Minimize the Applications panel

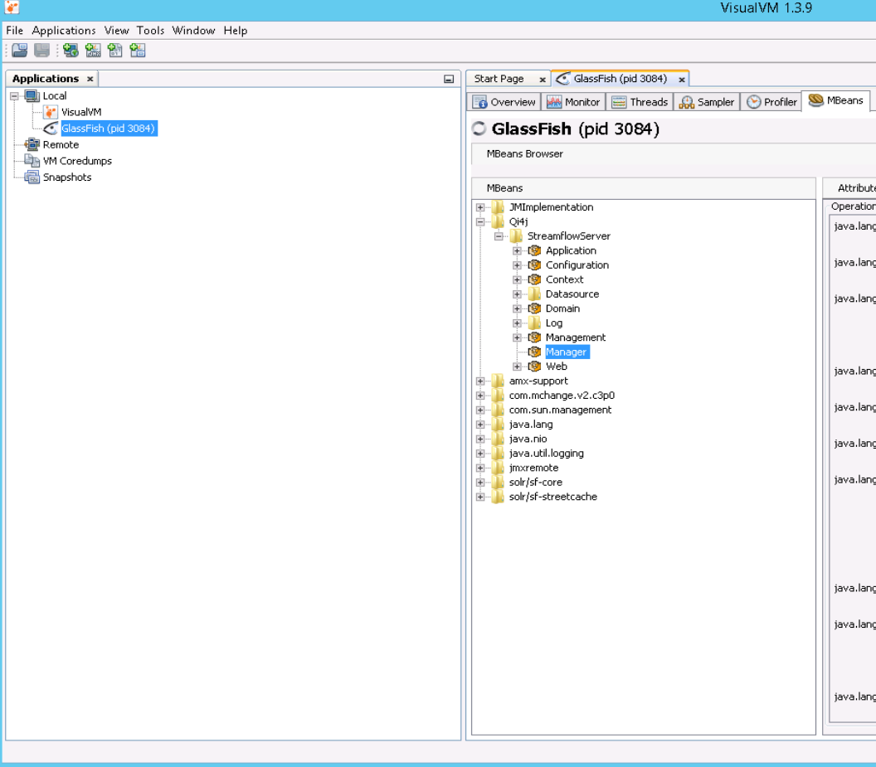(449, 80)
